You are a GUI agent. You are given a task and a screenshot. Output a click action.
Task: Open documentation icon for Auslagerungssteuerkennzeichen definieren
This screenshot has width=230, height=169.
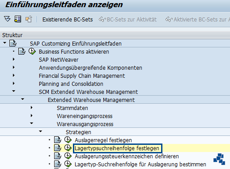click(58, 156)
